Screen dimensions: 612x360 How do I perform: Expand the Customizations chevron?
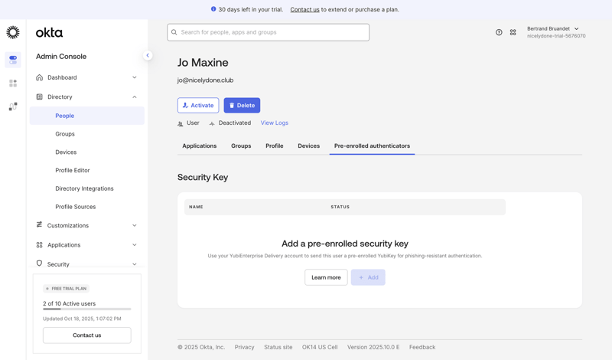point(135,225)
